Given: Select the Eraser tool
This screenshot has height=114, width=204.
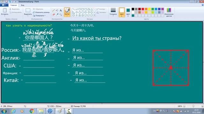Looking at the screenshot, I should pyautogui.click(x=54, y=15).
